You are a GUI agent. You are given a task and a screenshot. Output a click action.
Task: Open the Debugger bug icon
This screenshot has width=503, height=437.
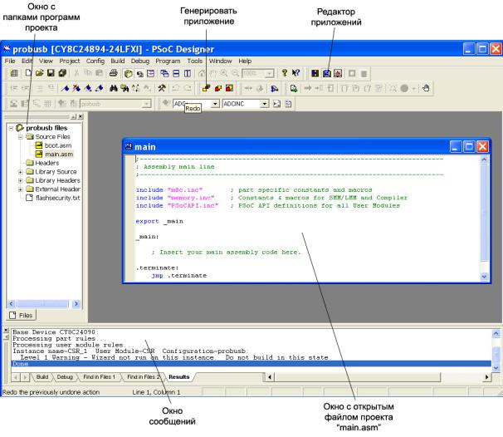[x=338, y=73]
